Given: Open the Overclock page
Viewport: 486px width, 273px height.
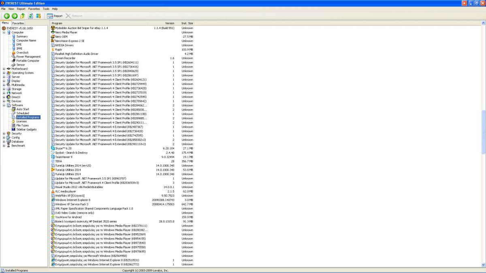Looking at the screenshot, I should pos(22,53).
